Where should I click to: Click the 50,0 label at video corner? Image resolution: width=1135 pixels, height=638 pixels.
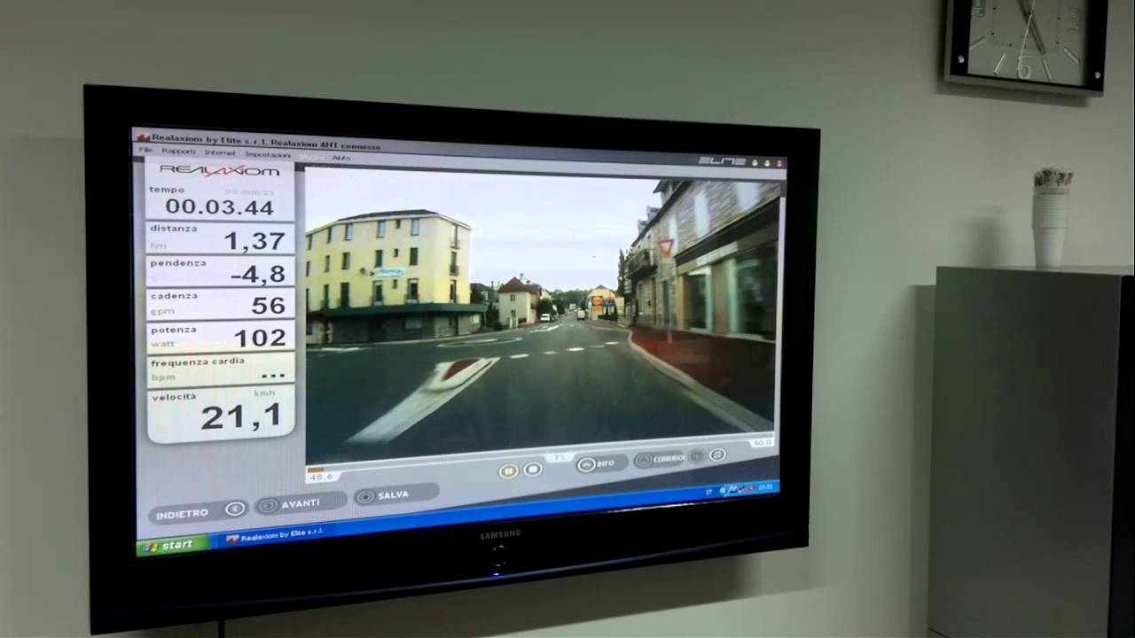pos(762,442)
